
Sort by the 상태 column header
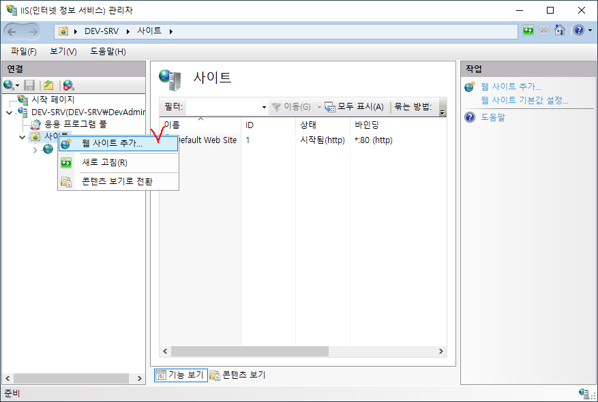click(x=323, y=125)
